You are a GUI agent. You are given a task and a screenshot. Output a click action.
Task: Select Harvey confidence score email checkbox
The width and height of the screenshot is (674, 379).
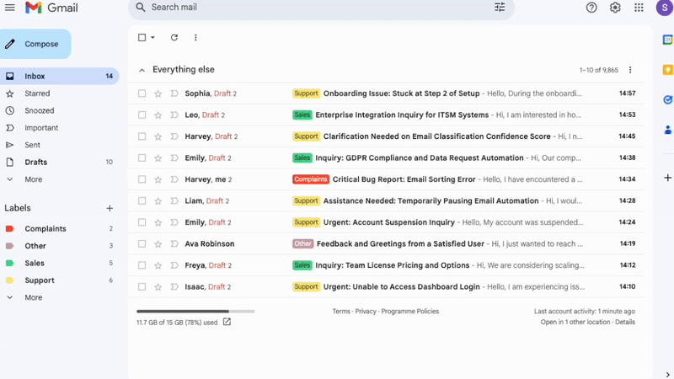point(142,136)
